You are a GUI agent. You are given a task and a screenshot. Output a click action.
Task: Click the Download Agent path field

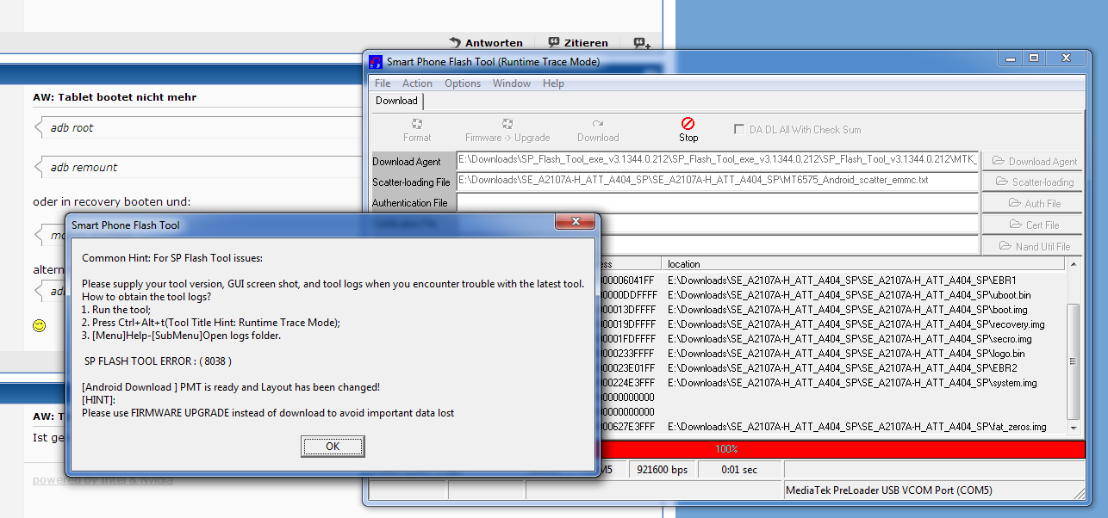coord(718,159)
